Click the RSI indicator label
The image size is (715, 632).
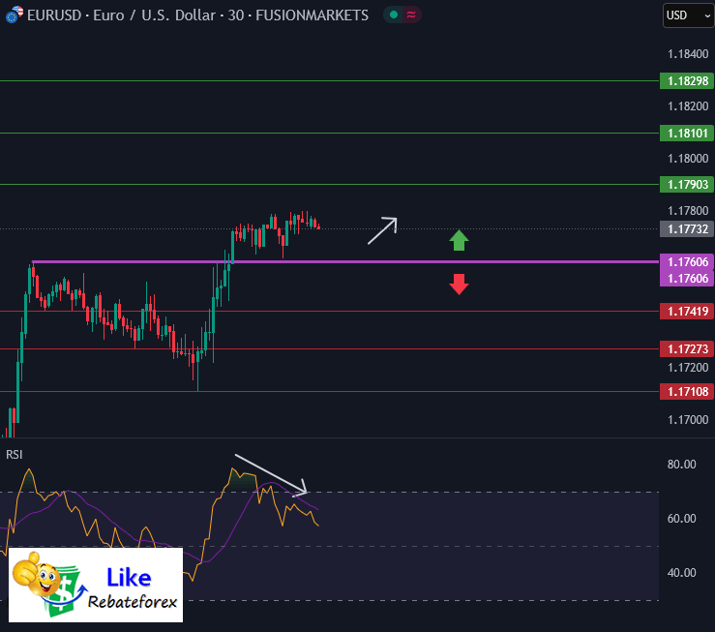(15, 455)
